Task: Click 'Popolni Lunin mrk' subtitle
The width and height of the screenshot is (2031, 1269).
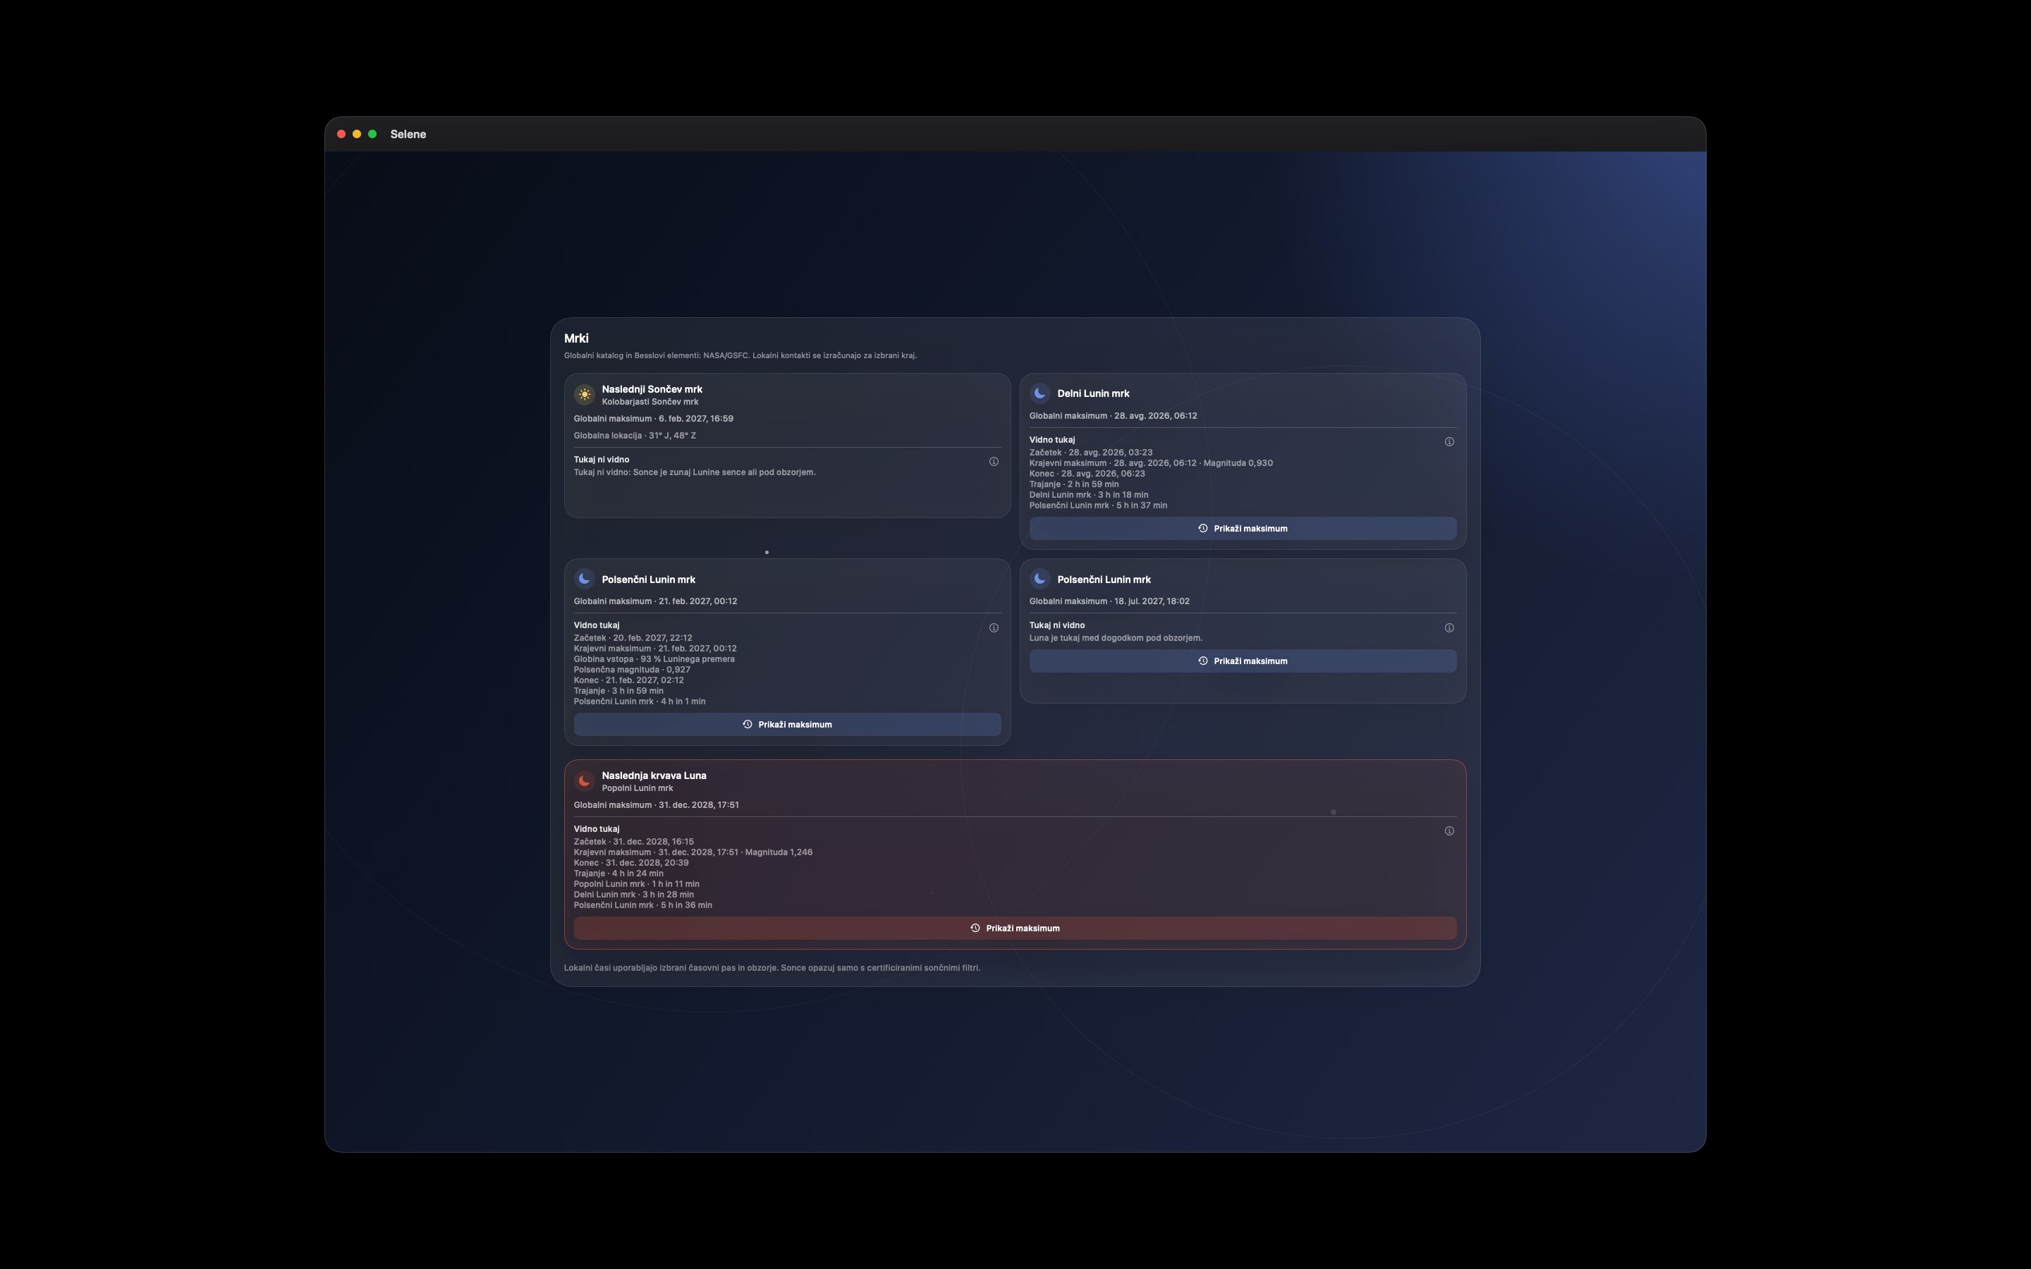Action: pos(638,789)
